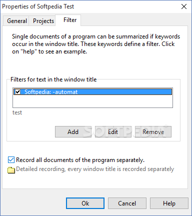Add a new window title filter

(x=73, y=132)
